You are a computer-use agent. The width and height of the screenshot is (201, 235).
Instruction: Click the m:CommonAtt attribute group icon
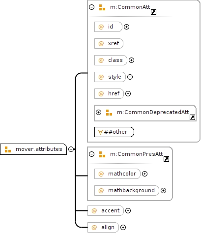(102, 7)
